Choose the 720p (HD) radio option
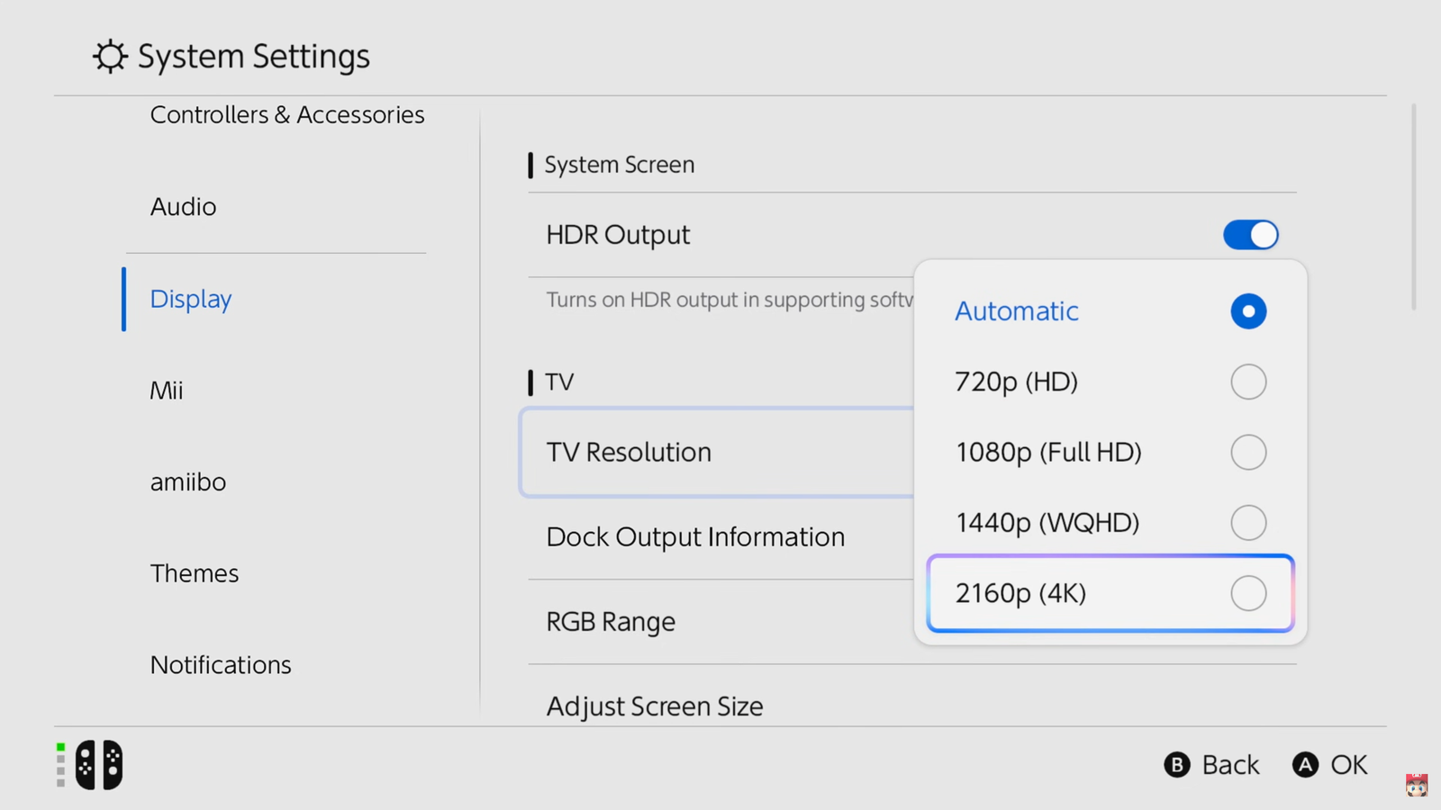 (1248, 382)
